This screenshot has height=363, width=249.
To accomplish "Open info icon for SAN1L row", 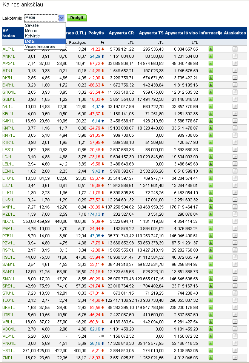I will 211,271.
